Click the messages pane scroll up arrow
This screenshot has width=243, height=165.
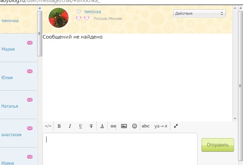[x=235, y=8]
